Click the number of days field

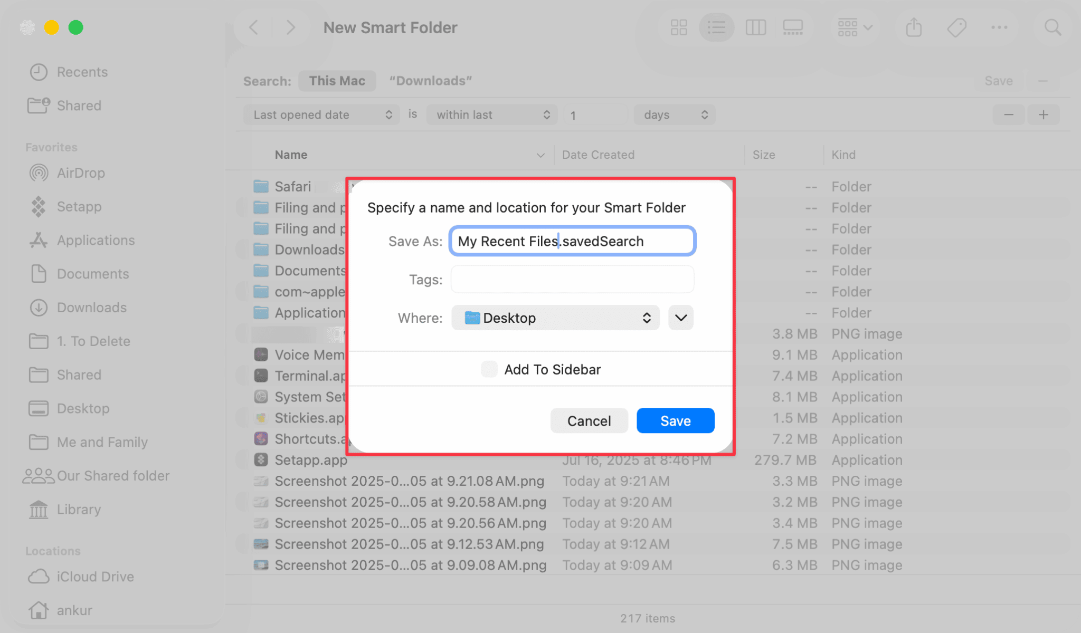click(x=595, y=114)
